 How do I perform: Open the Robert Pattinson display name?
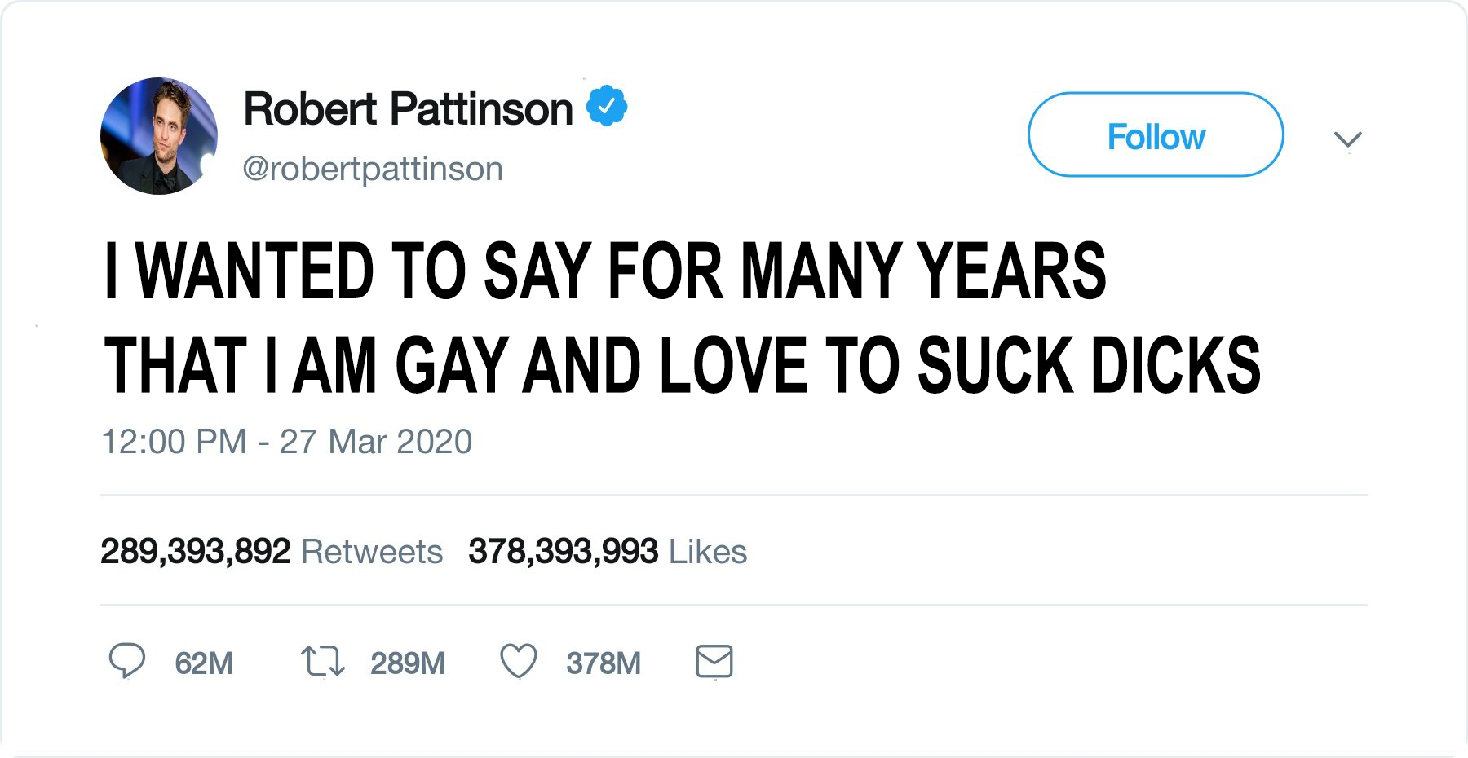[408, 109]
